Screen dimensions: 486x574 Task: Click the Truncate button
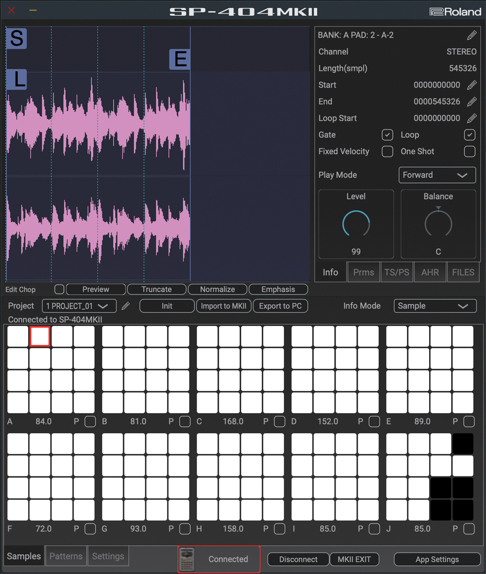(157, 289)
